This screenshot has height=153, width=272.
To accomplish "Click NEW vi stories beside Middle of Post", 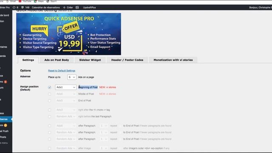I will 108,94.
